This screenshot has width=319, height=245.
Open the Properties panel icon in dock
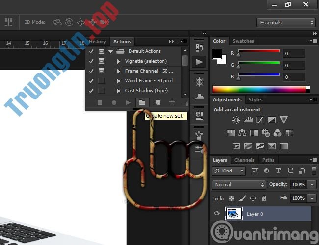point(199,115)
